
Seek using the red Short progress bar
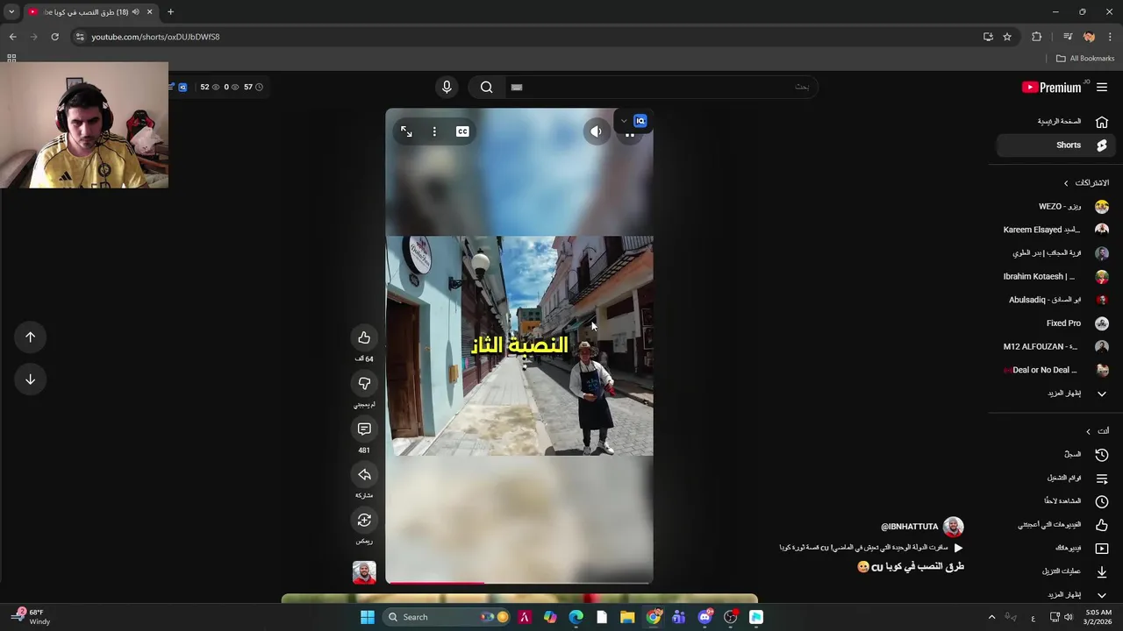(x=519, y=582)
